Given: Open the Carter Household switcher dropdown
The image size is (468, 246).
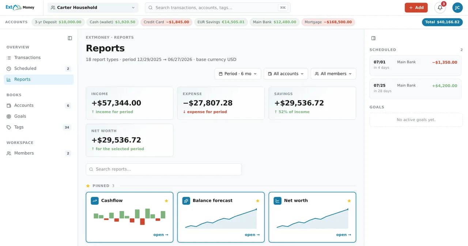Looking at the screenshot, I should (x=93, y=7).
